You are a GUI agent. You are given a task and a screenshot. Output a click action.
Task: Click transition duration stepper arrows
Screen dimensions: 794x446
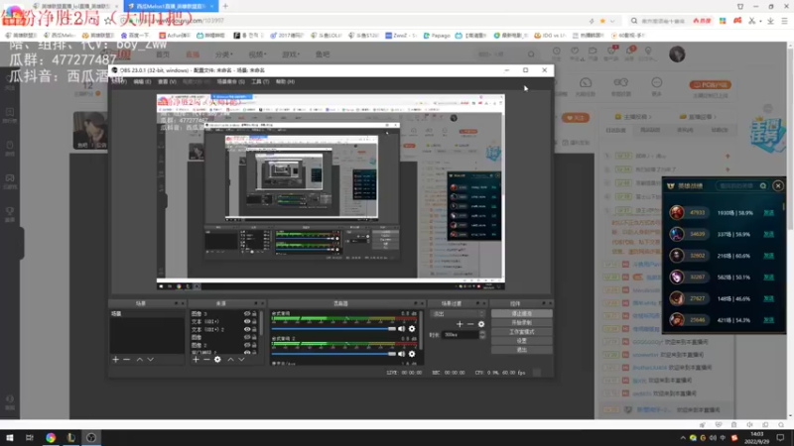482,335
